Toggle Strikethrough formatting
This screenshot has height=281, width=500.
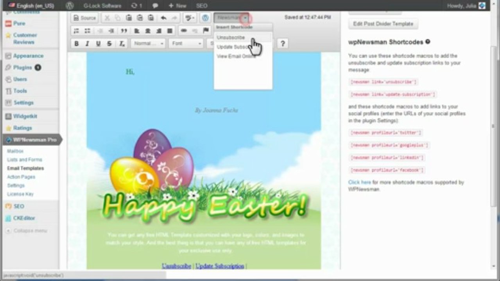coord(109,44)
